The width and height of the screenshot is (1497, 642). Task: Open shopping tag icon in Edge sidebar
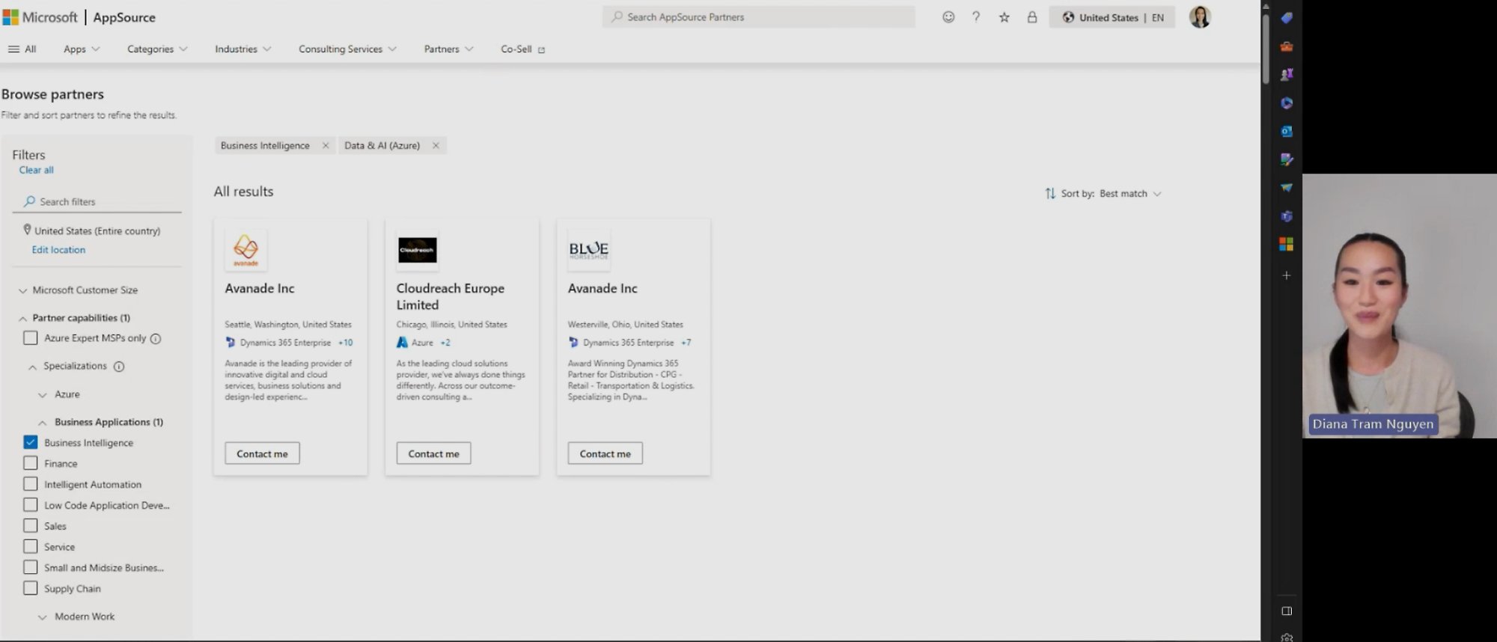click(1287, 18)
